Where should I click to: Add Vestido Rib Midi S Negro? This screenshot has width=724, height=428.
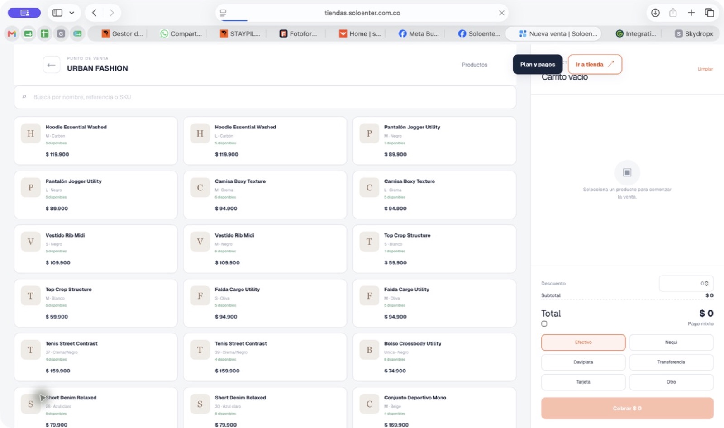tap(96, 249)
